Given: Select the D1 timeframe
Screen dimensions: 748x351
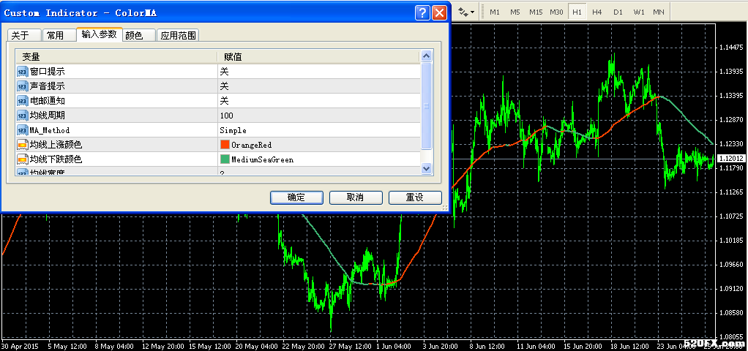Looking at the screenshot, I should pos(618,12).
